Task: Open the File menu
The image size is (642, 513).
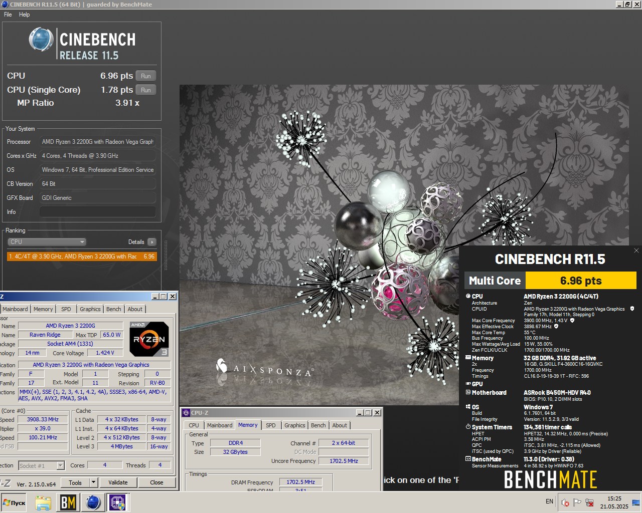Action: [x=8, y=15]
